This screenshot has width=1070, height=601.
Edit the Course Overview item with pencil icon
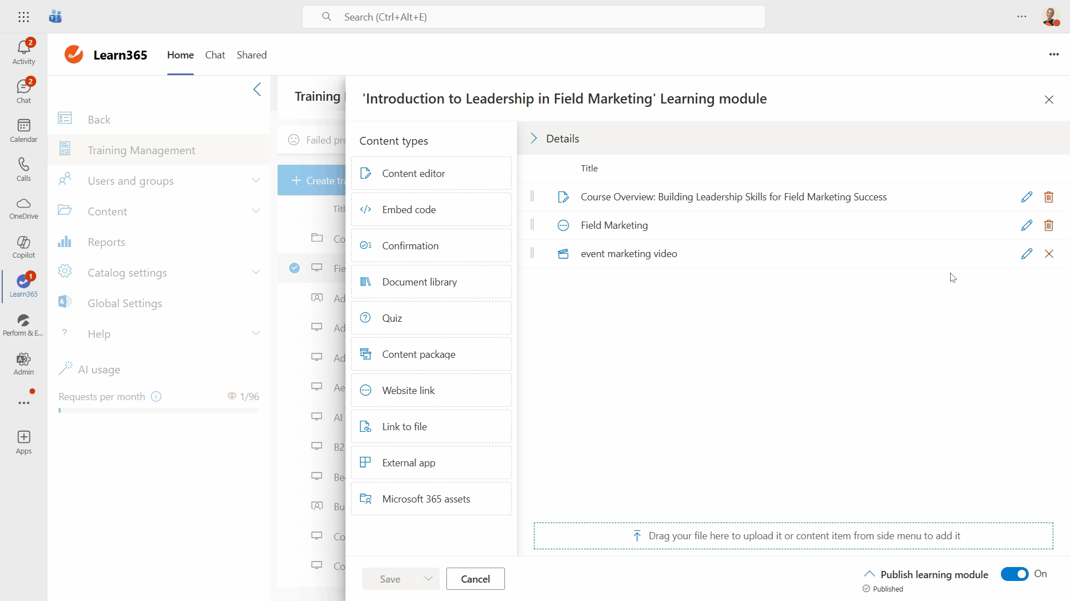coord(1027,197)
